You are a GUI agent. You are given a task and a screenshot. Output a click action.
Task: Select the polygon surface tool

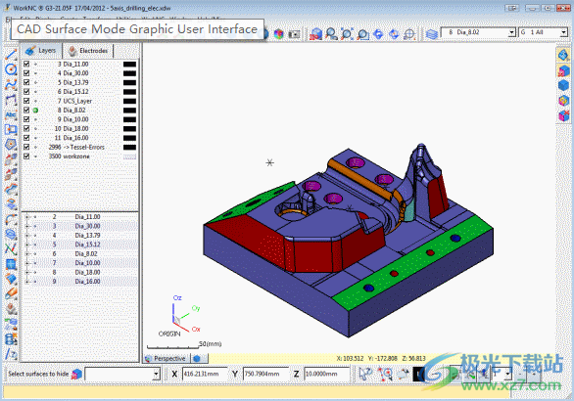pyautogui.click(x=11, y=144)
